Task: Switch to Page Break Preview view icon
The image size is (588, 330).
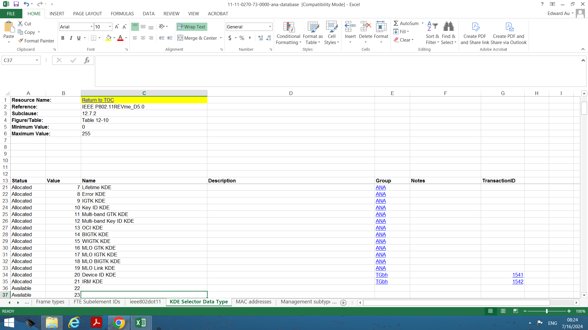Action: point(516,311)
